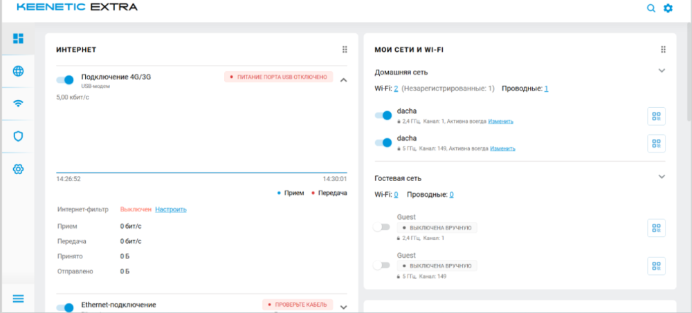Toggle the Подключение 4G/3G connection switch
This screenshot has height=313, width=692.
click(65, 80)
